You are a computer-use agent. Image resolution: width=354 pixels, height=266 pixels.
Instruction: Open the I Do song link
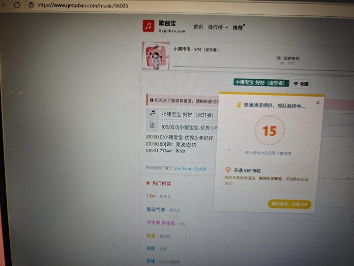151,196
